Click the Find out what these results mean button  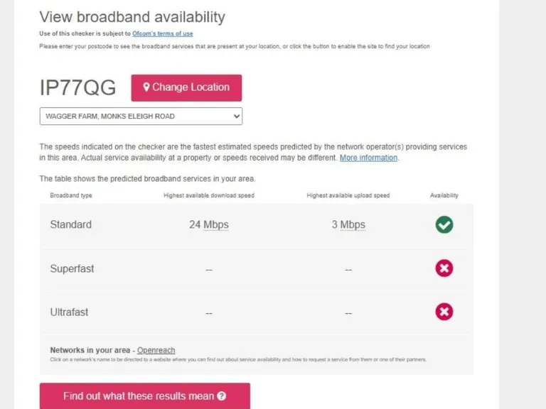pos(144,396)
